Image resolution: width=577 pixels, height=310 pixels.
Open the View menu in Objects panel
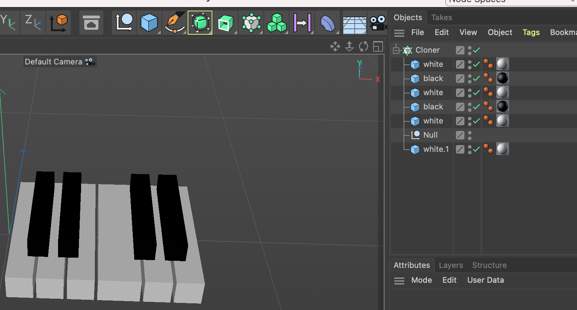[x=468, y=33]
